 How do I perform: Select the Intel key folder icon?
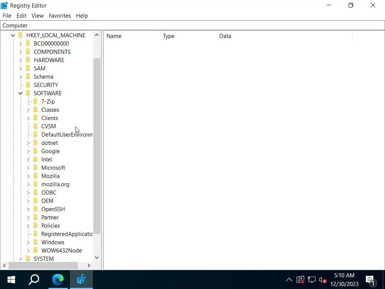pos(35,160)
